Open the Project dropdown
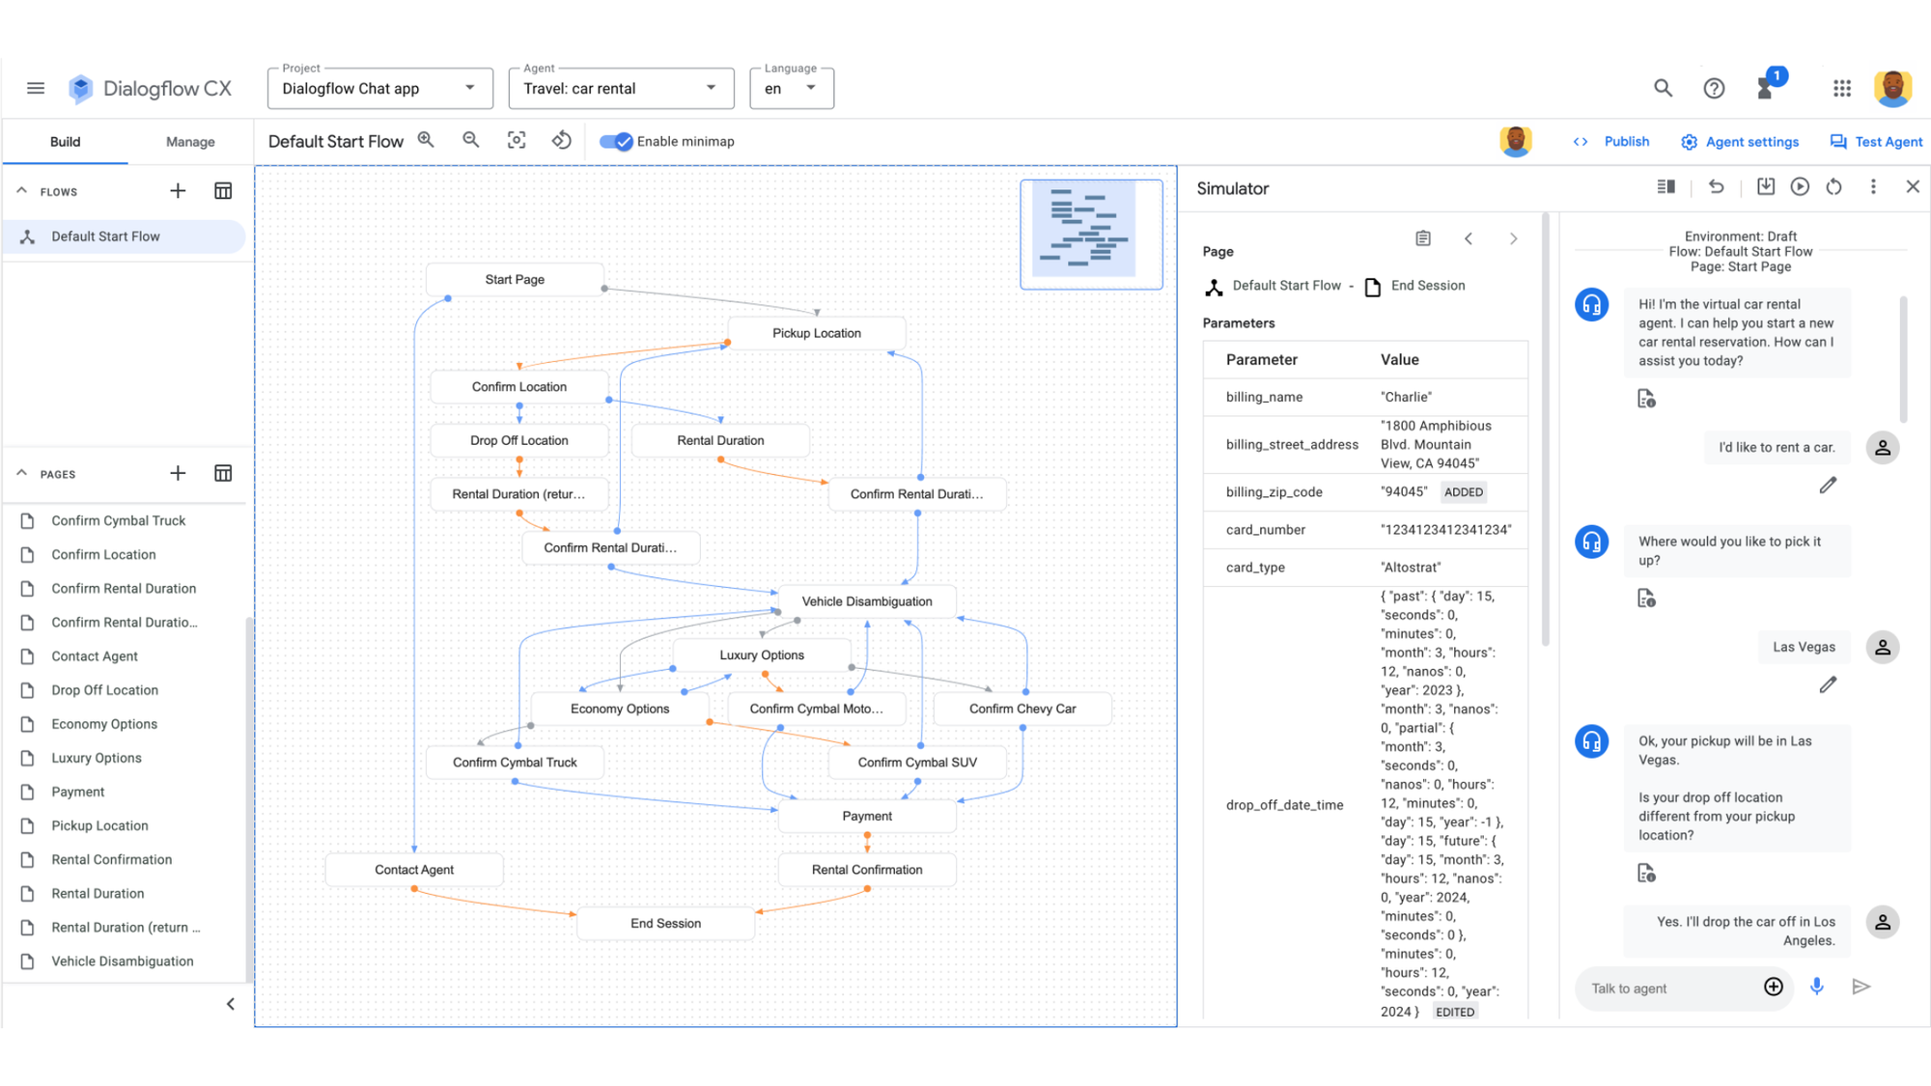1931x1086 pixels. [x=380, y=88]
